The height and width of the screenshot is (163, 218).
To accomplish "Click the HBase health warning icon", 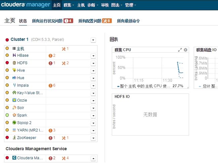I will 50,56.
